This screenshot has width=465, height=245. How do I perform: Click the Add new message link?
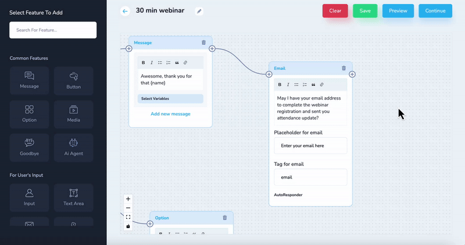(170, 114)
